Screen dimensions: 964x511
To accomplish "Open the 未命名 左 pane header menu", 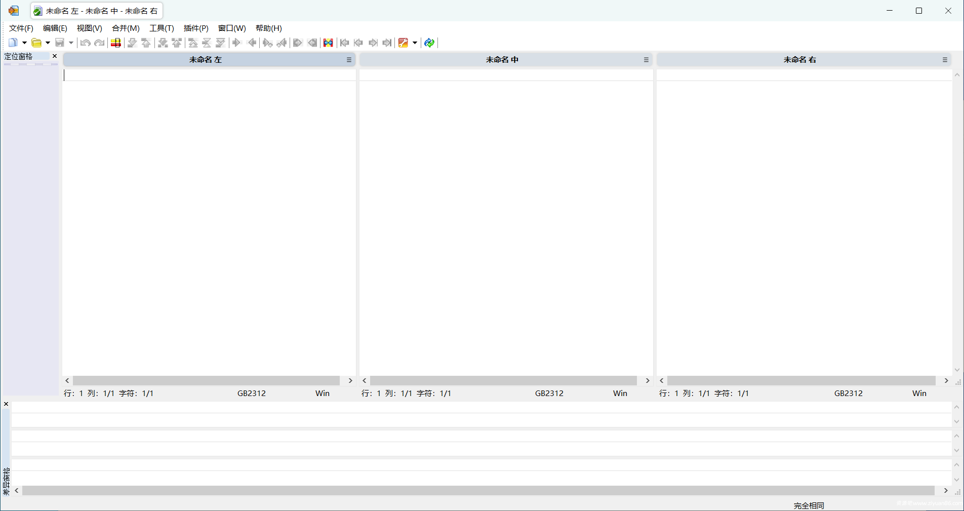I will point(349,60).
